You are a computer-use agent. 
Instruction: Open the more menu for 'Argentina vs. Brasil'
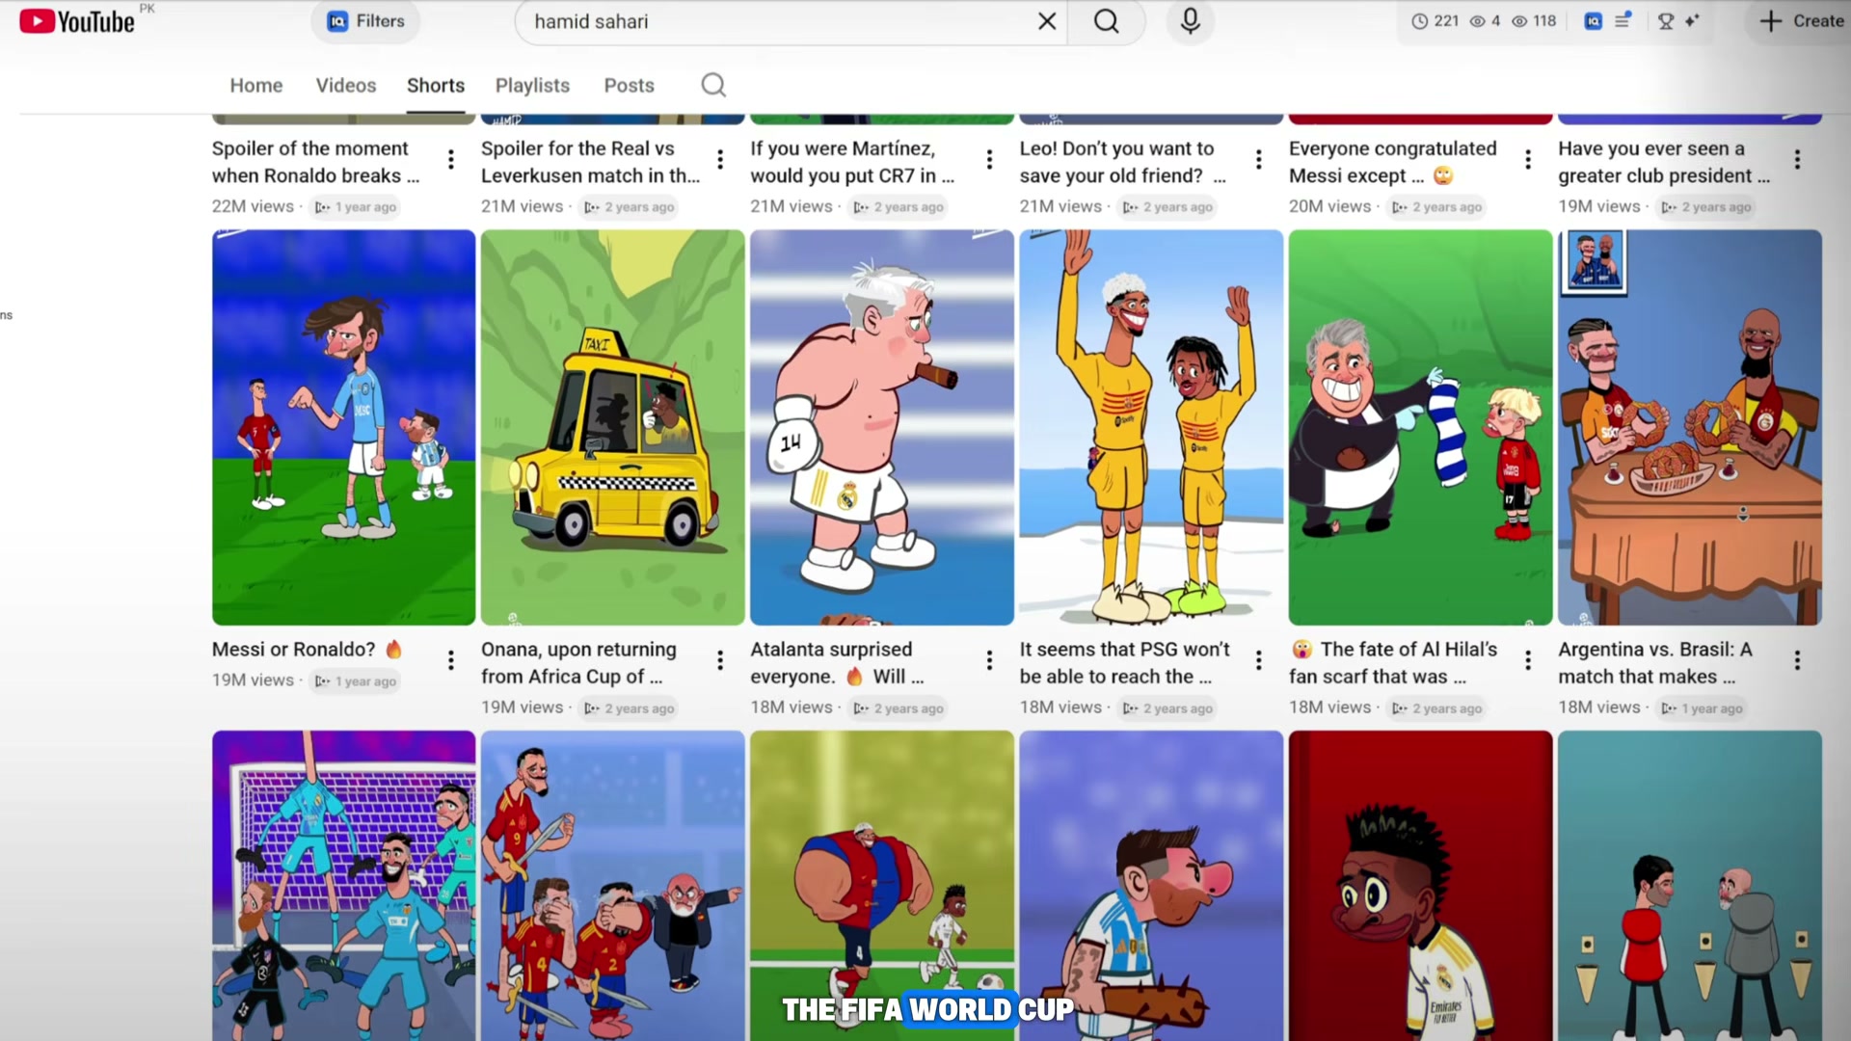click(x=1797, y=660)
